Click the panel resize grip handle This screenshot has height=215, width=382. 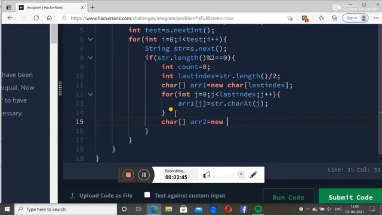[x=60, y=88]
